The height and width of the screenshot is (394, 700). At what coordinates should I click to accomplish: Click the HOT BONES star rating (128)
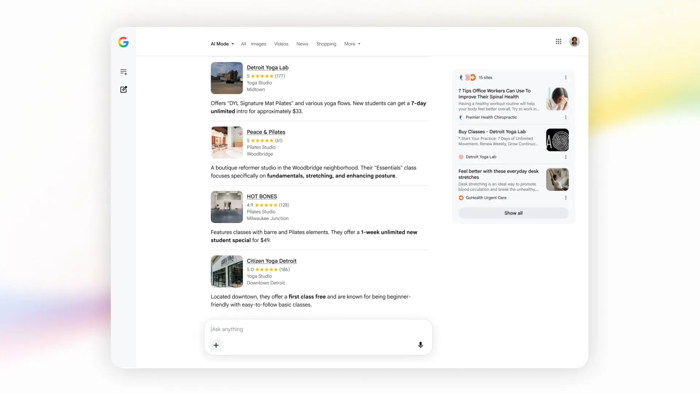click(268, 205)
